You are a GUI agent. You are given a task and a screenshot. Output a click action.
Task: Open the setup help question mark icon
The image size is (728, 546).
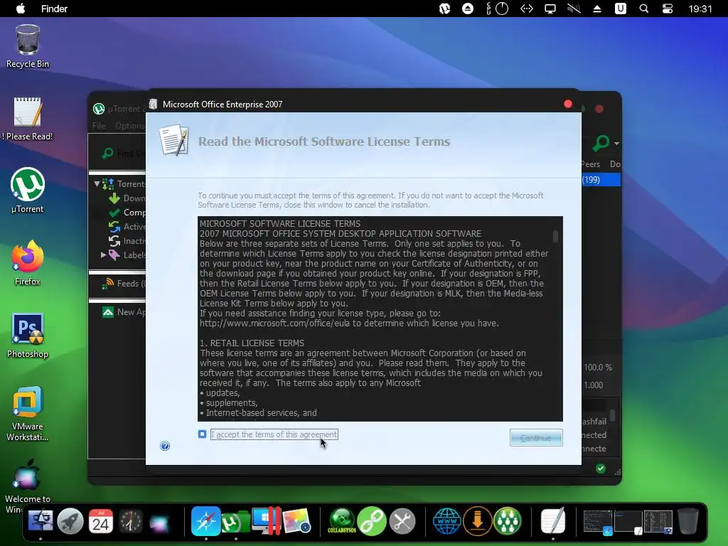click(165, 446)
